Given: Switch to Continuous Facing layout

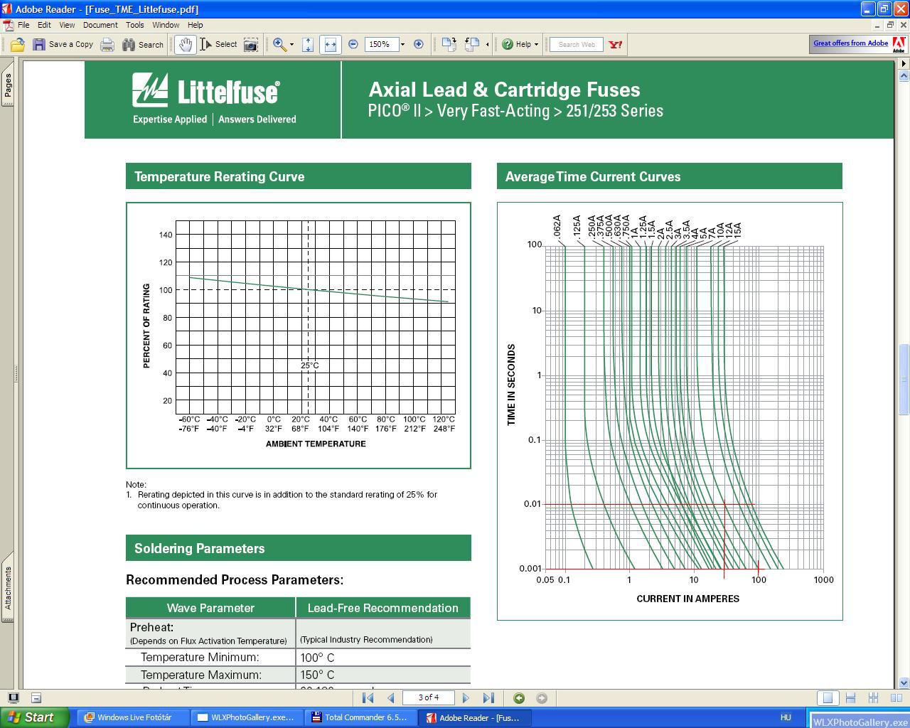Looking at the screenshot, I should [x=874, y=698].
